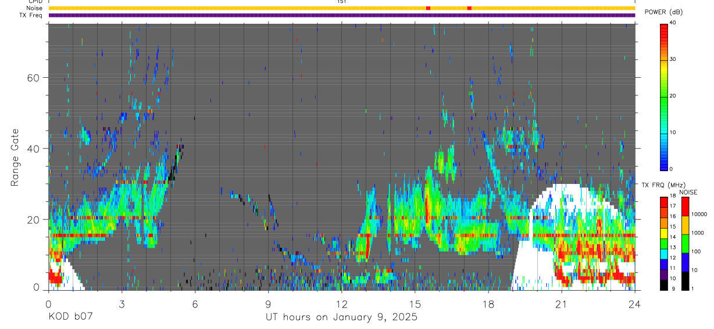Click the '1000' tick on the NOISE legend
The height and width of the screenshot is (329, 714).
(x=697, y=233)
